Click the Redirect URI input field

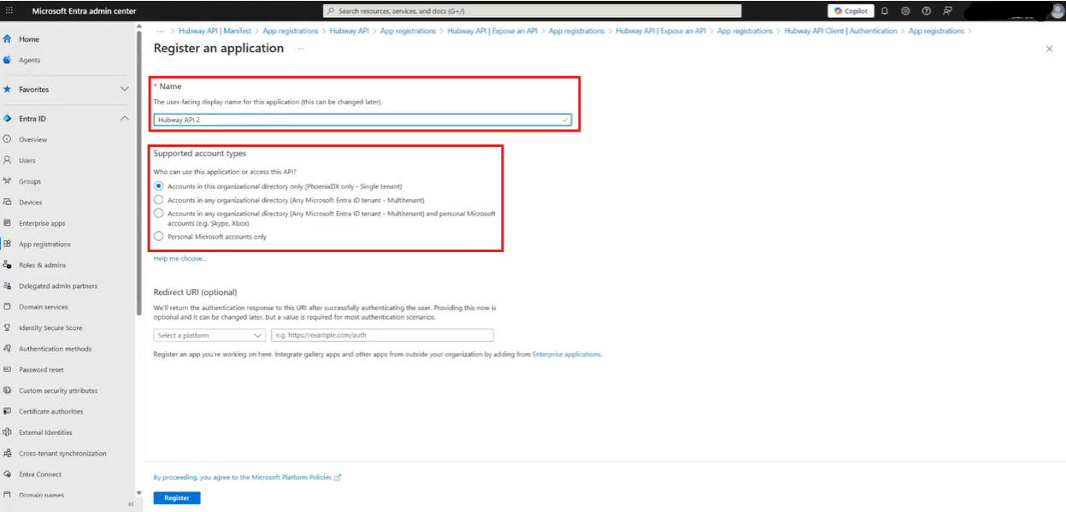pos(382,335)
